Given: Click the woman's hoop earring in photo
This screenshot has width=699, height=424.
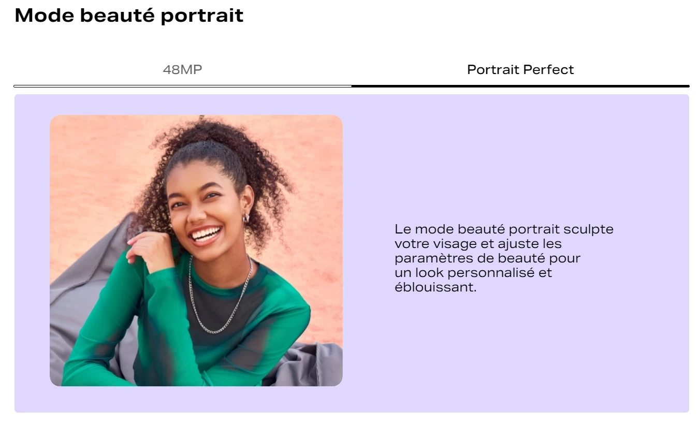Looking at the screenshot, I should (246, 217).
